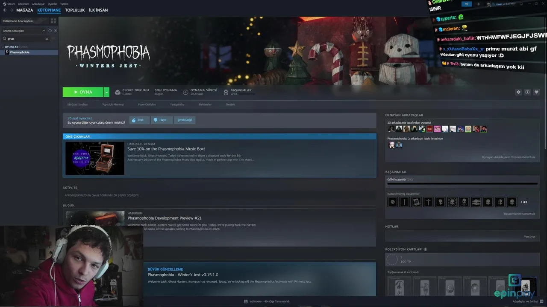Open Development Preview #21 news
This screenshot has height=307, width=547.
click(165, 218)
